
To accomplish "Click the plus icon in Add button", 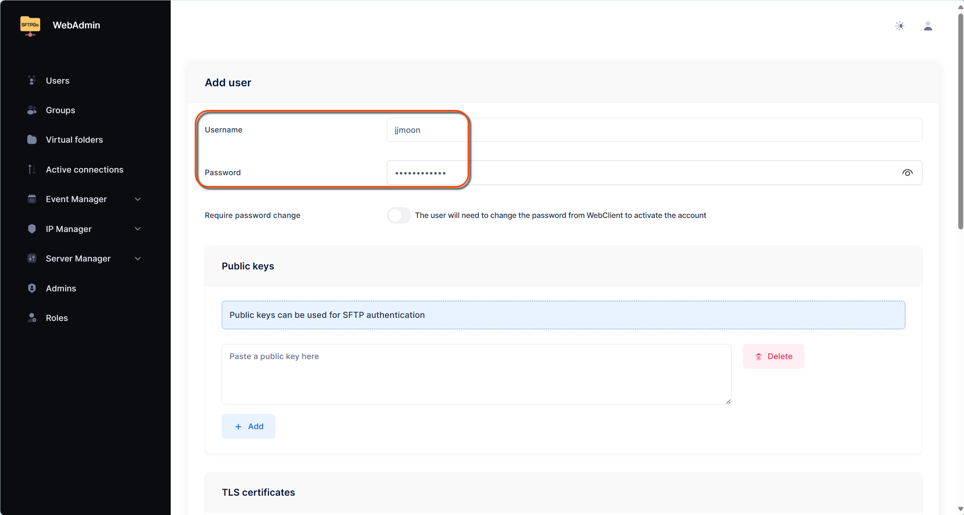I will [x=238, y=426].
